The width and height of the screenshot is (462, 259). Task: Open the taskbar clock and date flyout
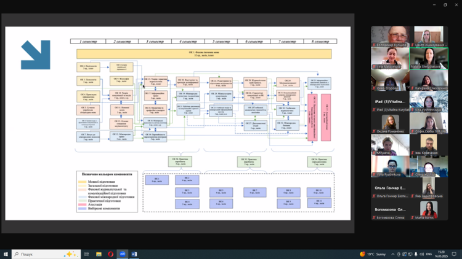tap(442, 254)
